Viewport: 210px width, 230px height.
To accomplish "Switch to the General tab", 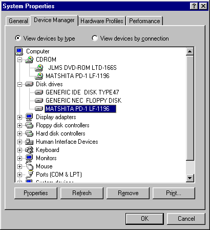I will pos(18,21).
